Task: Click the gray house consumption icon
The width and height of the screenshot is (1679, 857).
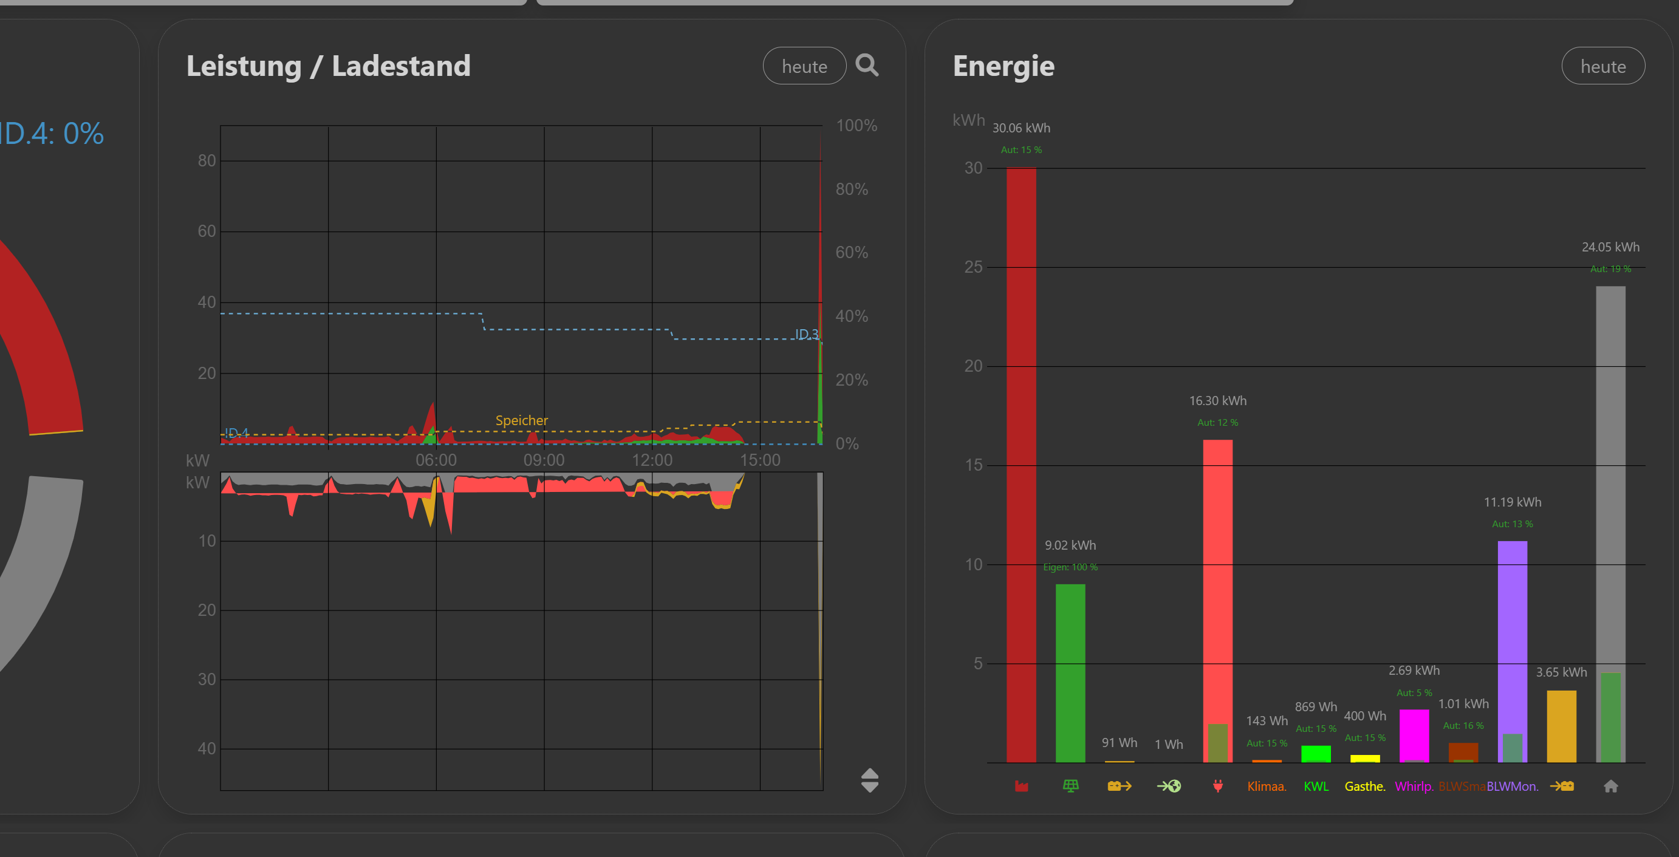Action: [1610, 786]
